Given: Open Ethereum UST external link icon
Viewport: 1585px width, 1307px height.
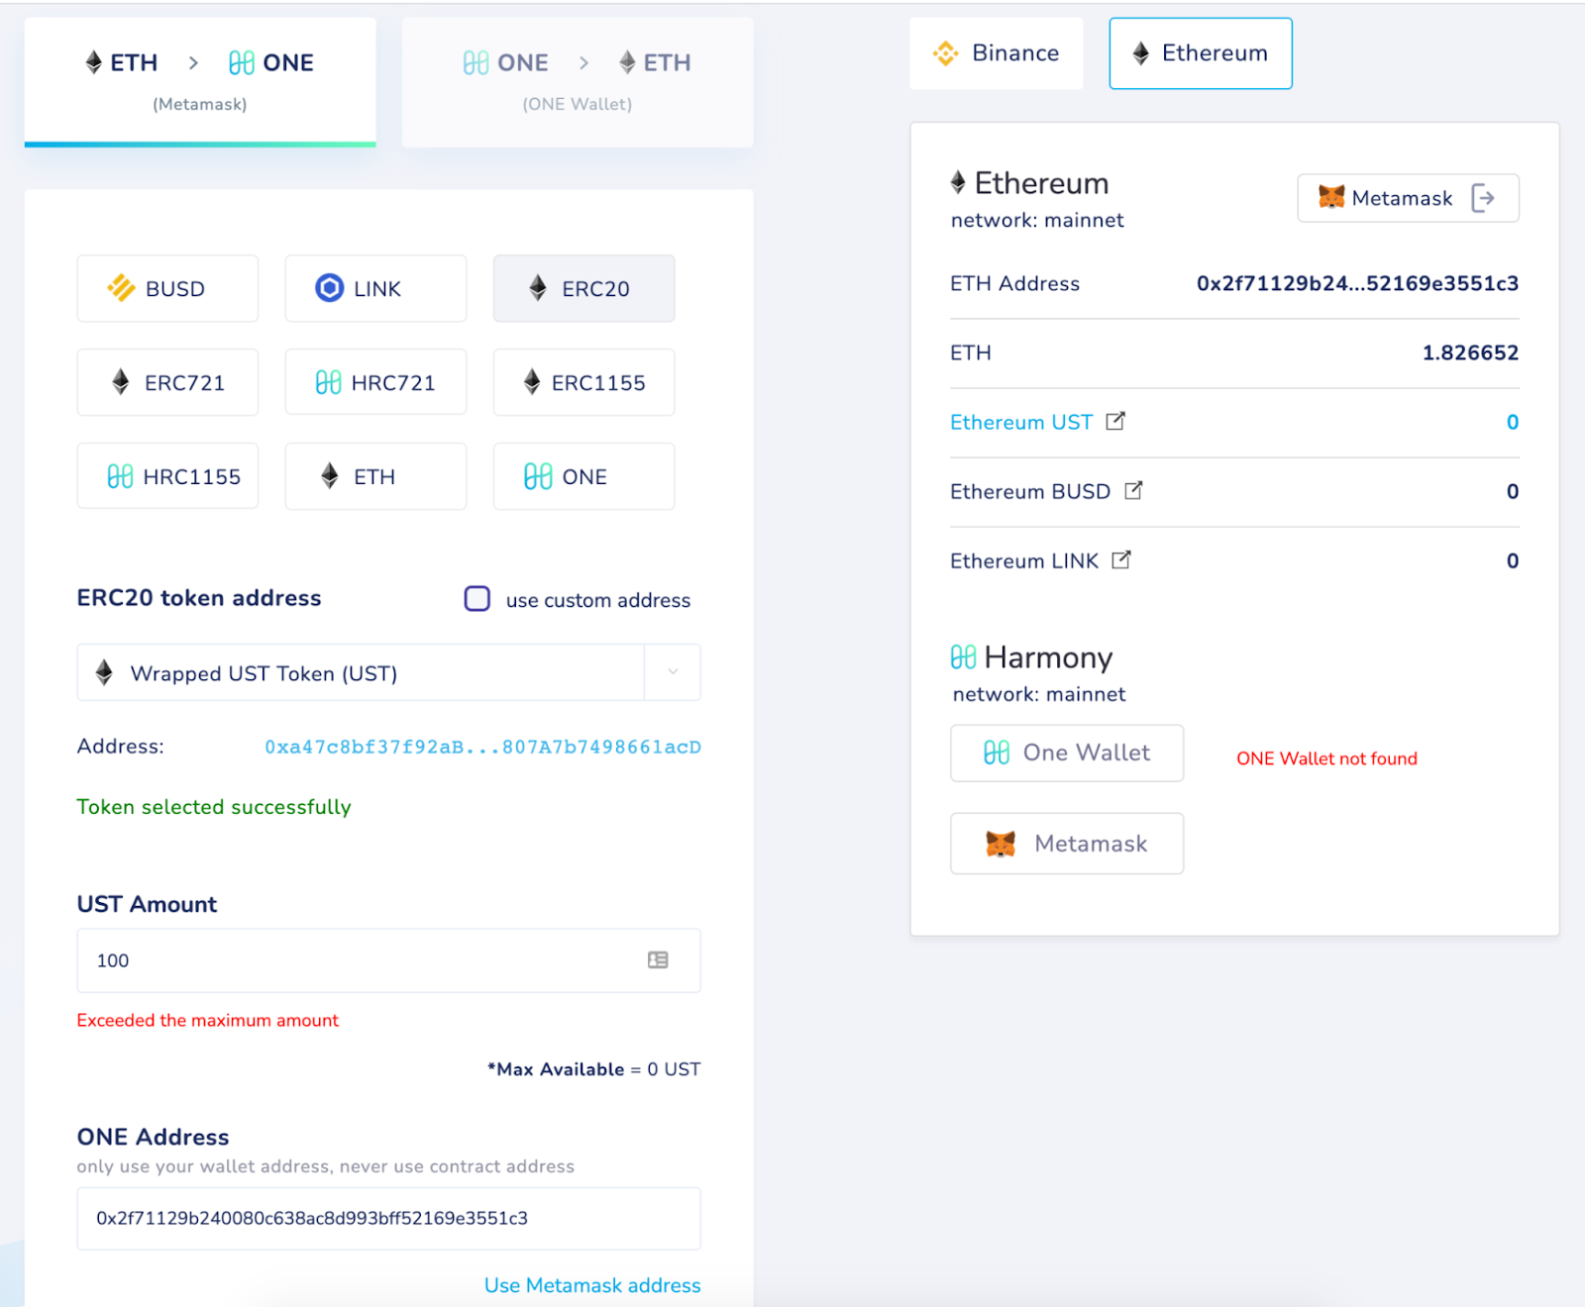Looking at the screenshot, I should click(x=1115, y=421).
